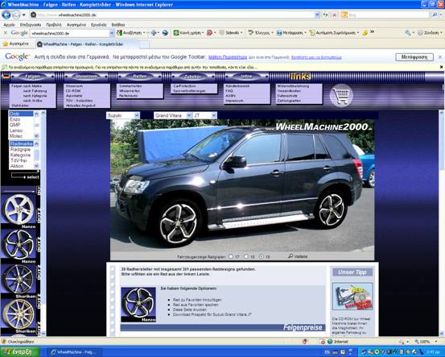Open Google Toolbar search box dropdown

tap(112, 33)
